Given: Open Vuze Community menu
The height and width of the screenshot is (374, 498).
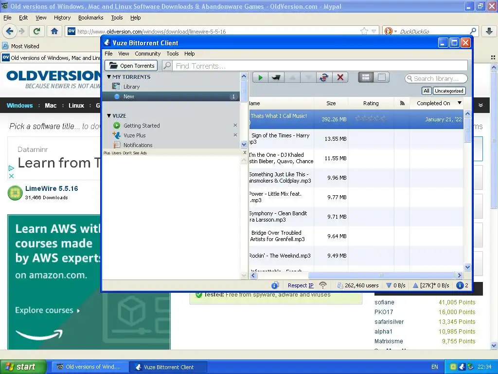Looking at the screenshot, I should point(148,54).
